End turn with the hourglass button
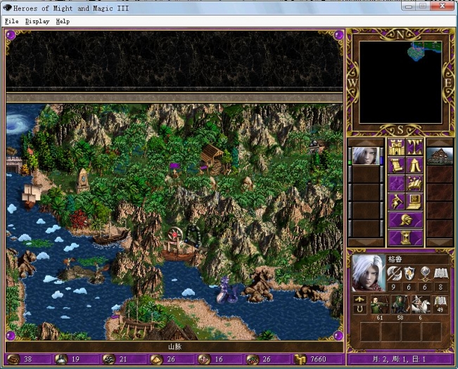458x369 pixels. 405,238
